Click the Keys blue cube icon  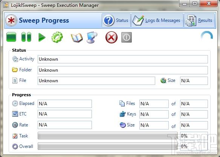point(122,114)
